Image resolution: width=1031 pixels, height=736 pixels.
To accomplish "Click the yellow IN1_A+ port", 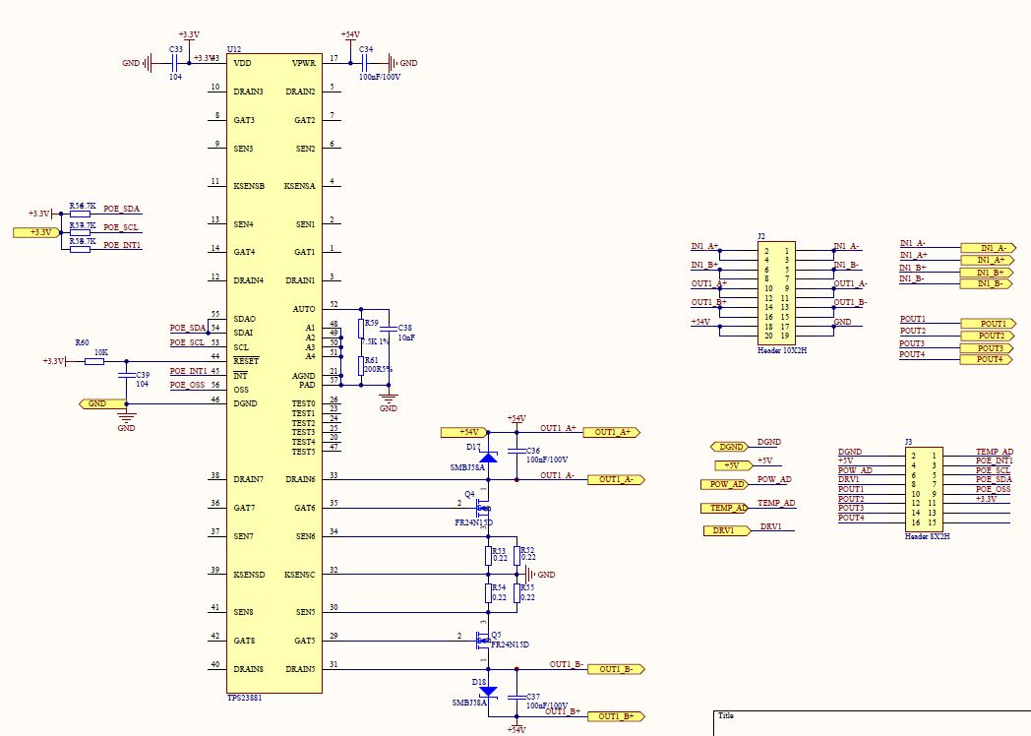I will click(987, 260).
